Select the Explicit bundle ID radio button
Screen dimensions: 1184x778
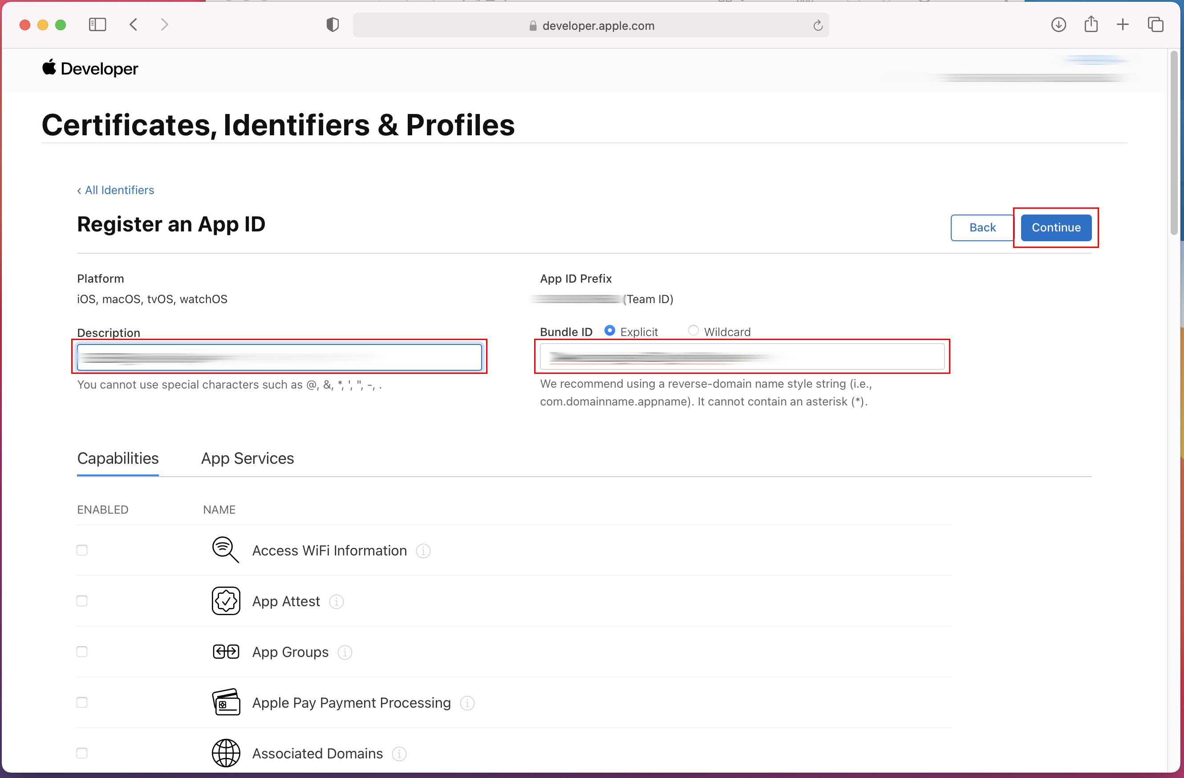coord(609,330)
